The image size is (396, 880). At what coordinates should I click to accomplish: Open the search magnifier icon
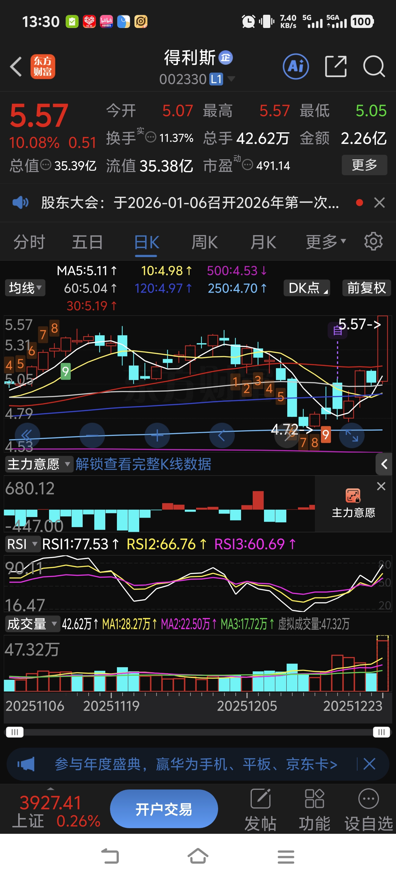[x=374, y=66]
